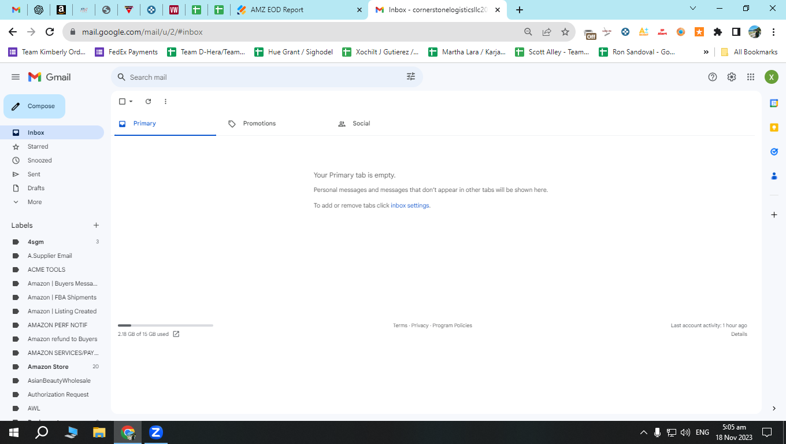Open Team Kimberly Ord... bookmark
The width and height of the screenshot is (786, 444).
pos(47,52)
